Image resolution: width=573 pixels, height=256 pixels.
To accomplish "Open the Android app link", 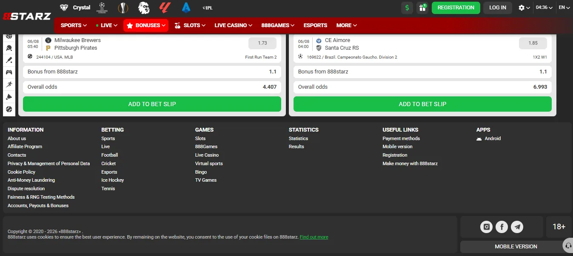I will point(493,138).
